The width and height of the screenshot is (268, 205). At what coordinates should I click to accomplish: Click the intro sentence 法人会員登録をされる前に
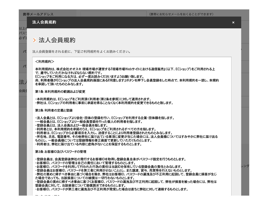(x=81, y=51)
